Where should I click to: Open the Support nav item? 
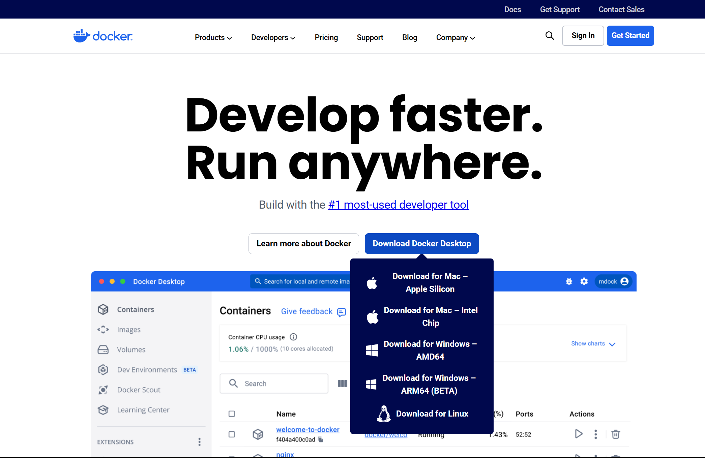370,37
